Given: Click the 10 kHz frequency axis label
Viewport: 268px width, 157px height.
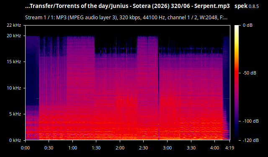Looking at the screenshot, I should pyautogui.click(x=14, y=88).
